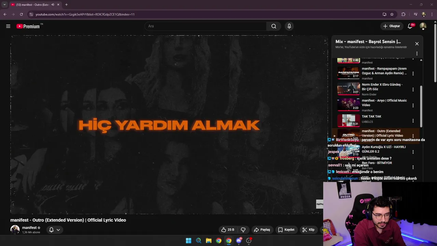Open Chrome extensions puzzle icon
Screen dimensions: 437x246
coord(404,14)
